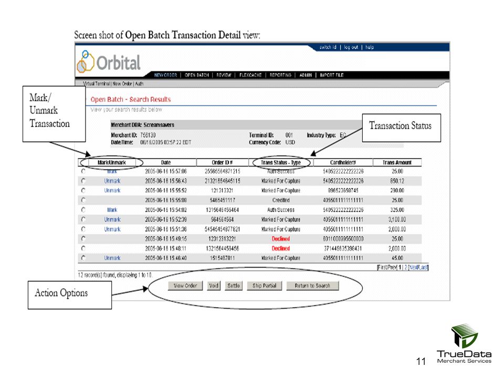Select radio button for order 21321654645115

pos(83,181)
